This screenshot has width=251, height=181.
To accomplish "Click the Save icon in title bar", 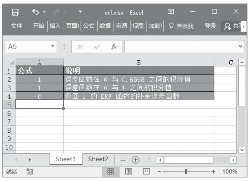I will (15, 13).
